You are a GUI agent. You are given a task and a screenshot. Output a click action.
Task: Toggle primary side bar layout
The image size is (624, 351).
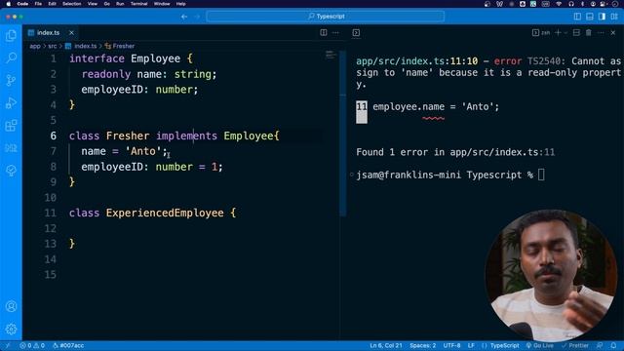[577, 17]
